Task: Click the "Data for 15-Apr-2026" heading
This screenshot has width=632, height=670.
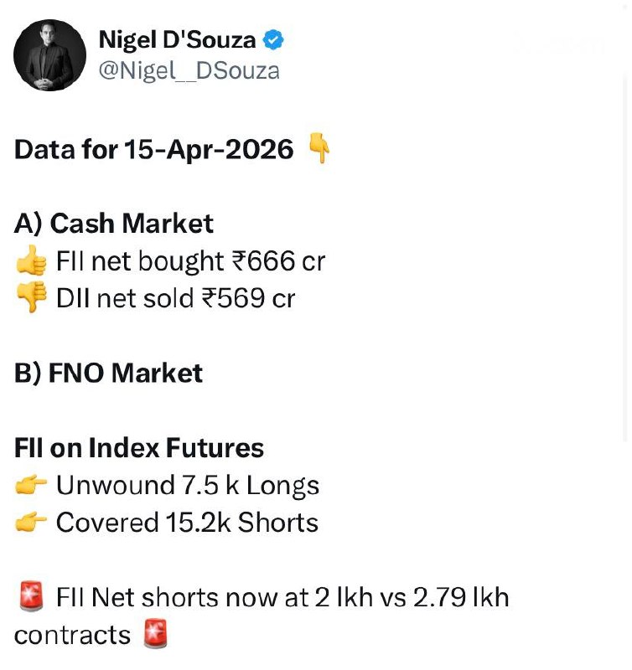Action: (x=154, y=150)
